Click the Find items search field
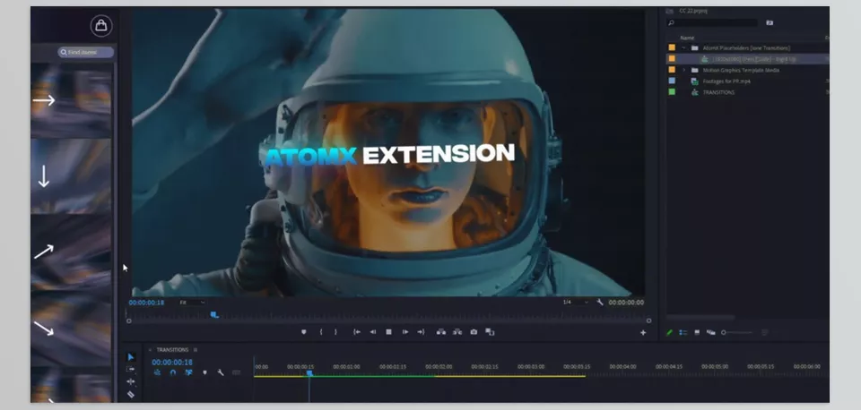Screen dimensions: 861x410 [86, 52]
